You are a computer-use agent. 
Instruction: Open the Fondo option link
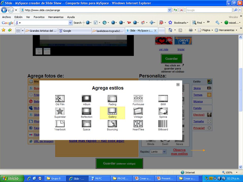[x=197, y=108]
